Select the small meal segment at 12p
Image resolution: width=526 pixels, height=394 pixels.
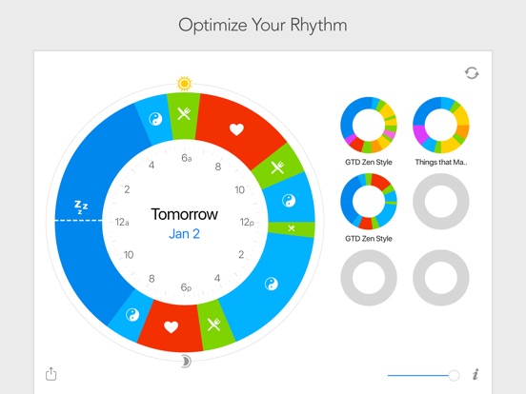pos(292,228)
